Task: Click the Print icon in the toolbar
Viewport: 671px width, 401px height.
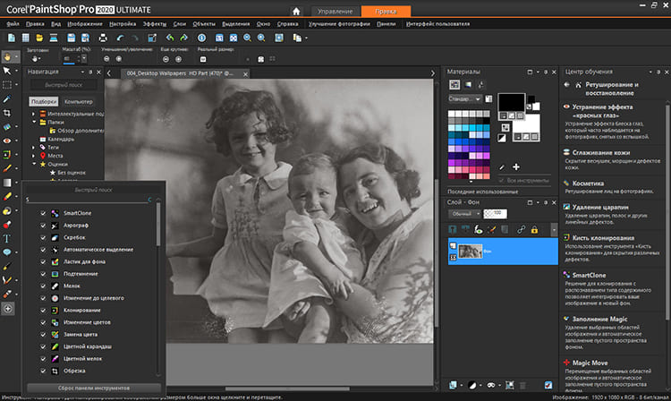Action: (x=103, y=38)
